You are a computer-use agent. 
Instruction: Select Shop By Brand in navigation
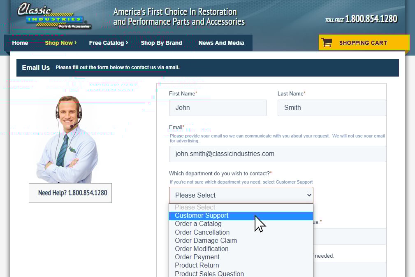[x=162, y=43]
